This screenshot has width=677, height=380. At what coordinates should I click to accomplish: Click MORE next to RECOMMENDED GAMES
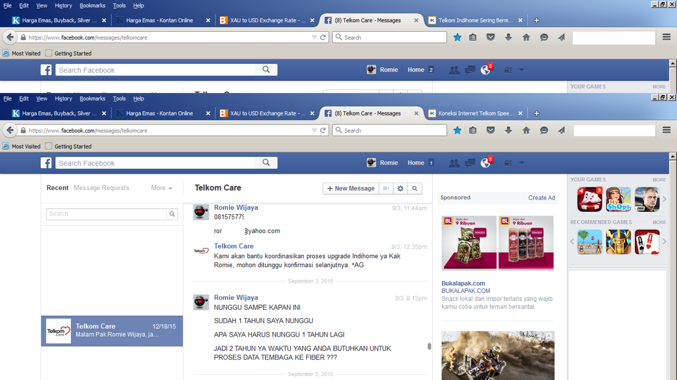[x=659, y=223]
